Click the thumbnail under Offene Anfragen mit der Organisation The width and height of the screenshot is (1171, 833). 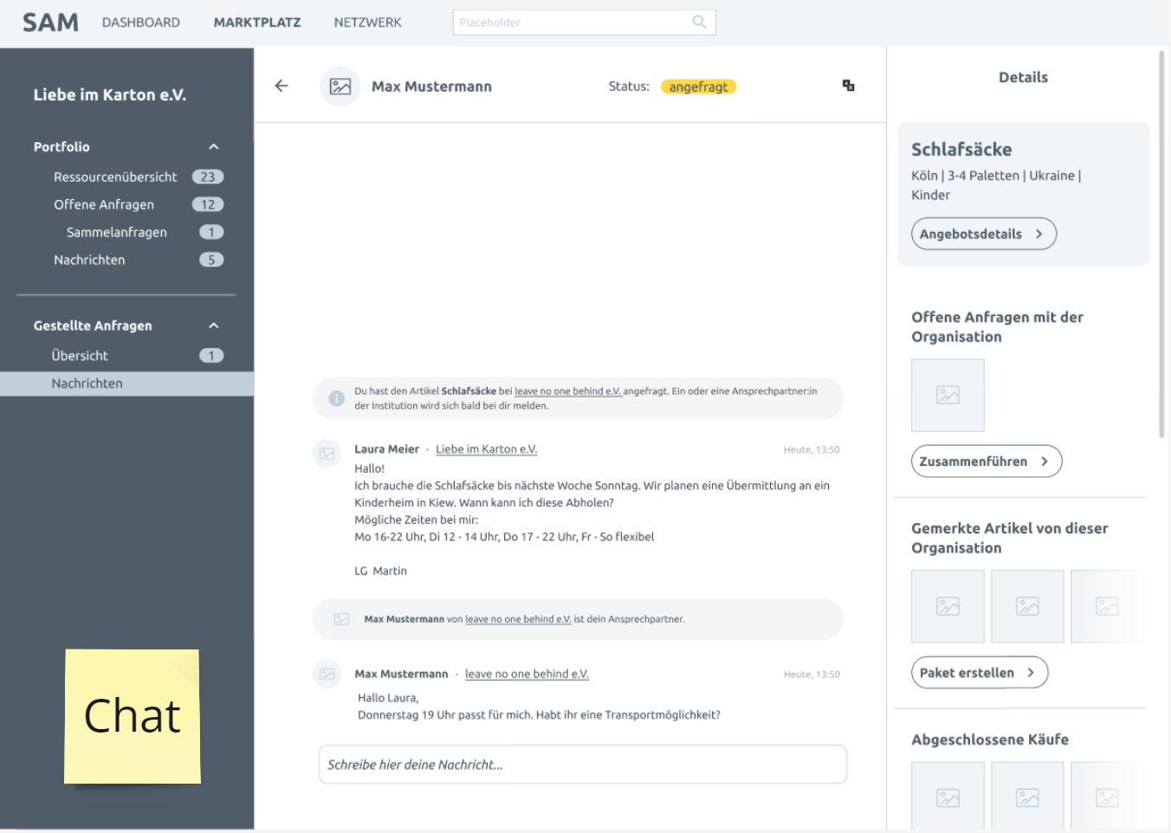[948, 395]
